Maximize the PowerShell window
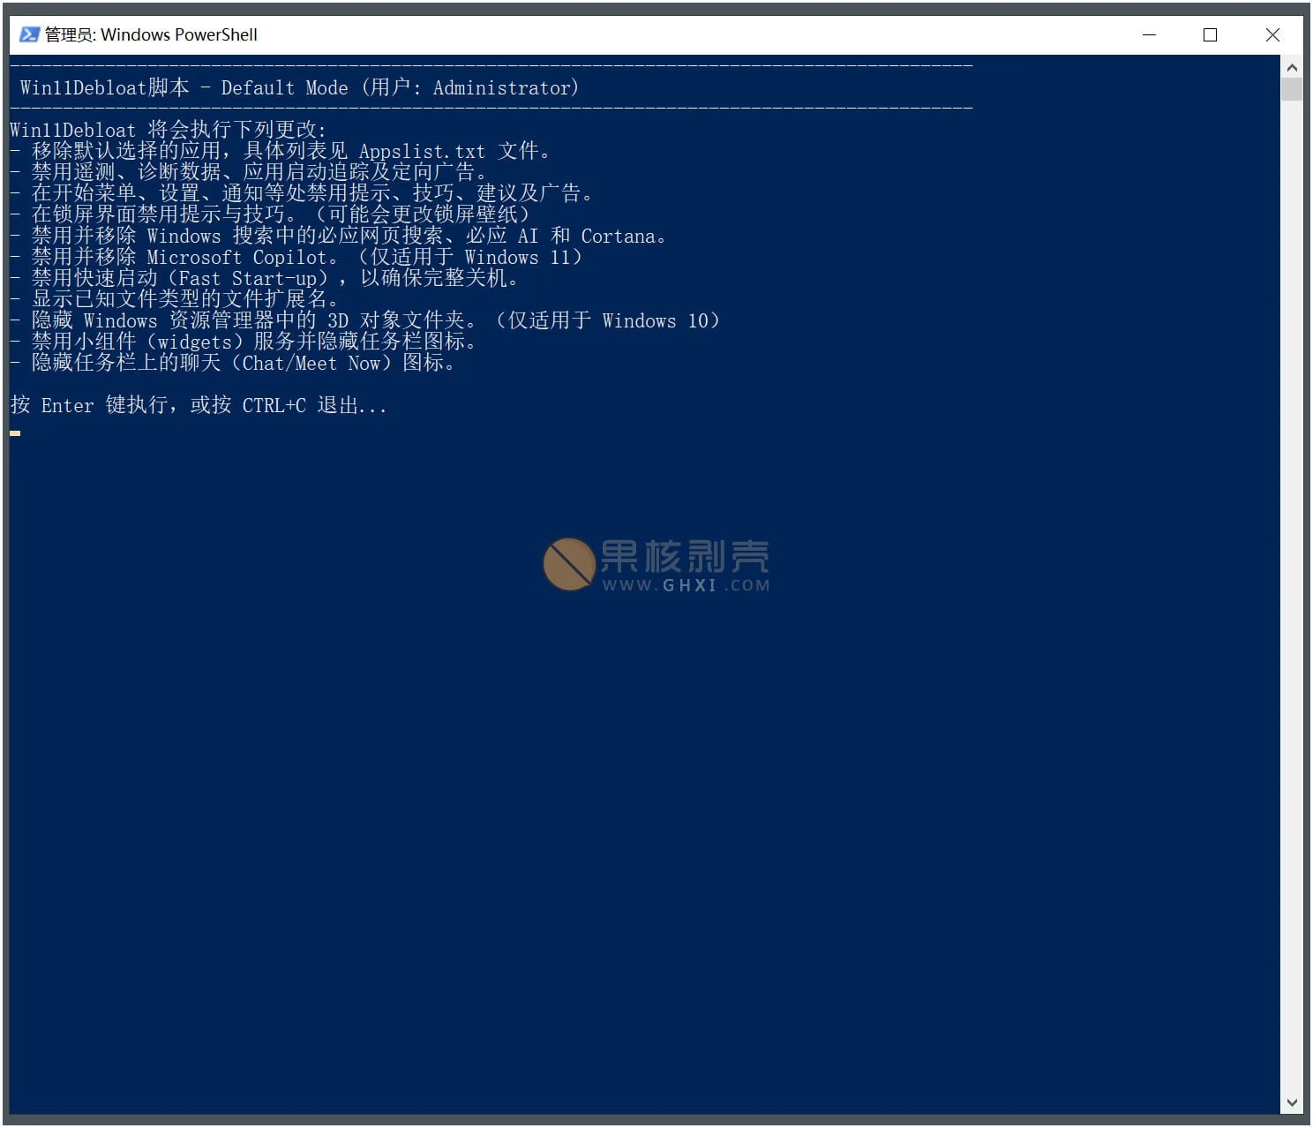The width and height of the screenshot is (1313, 1128). pos(1211,34)
